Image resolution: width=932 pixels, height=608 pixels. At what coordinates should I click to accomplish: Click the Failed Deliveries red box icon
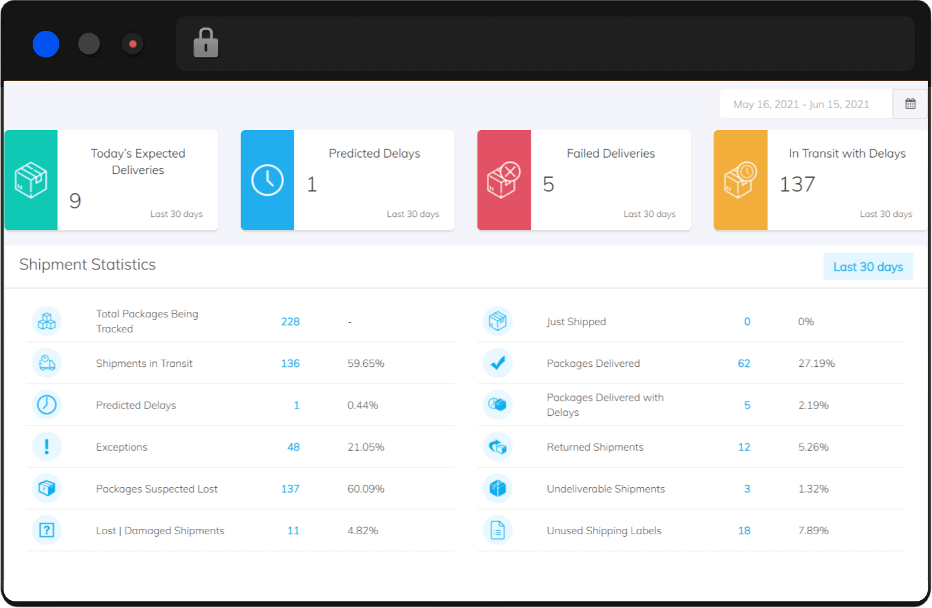point(503,180)
